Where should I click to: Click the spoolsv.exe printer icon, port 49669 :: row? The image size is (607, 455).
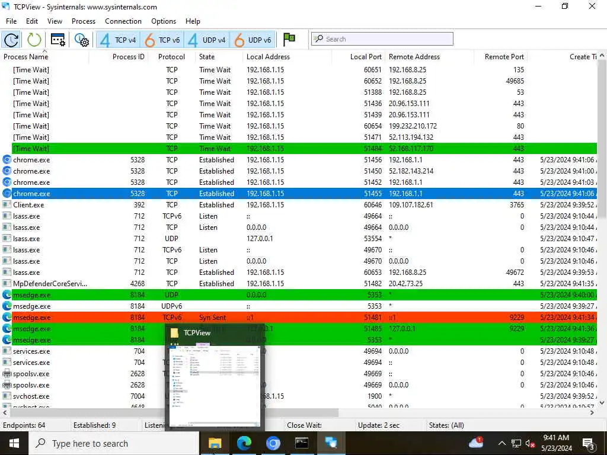click(x=7, y=374)
